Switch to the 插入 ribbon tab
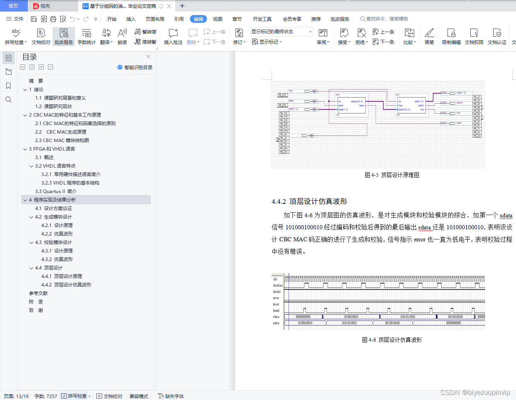The image size is (516, 400). (131, 19)
